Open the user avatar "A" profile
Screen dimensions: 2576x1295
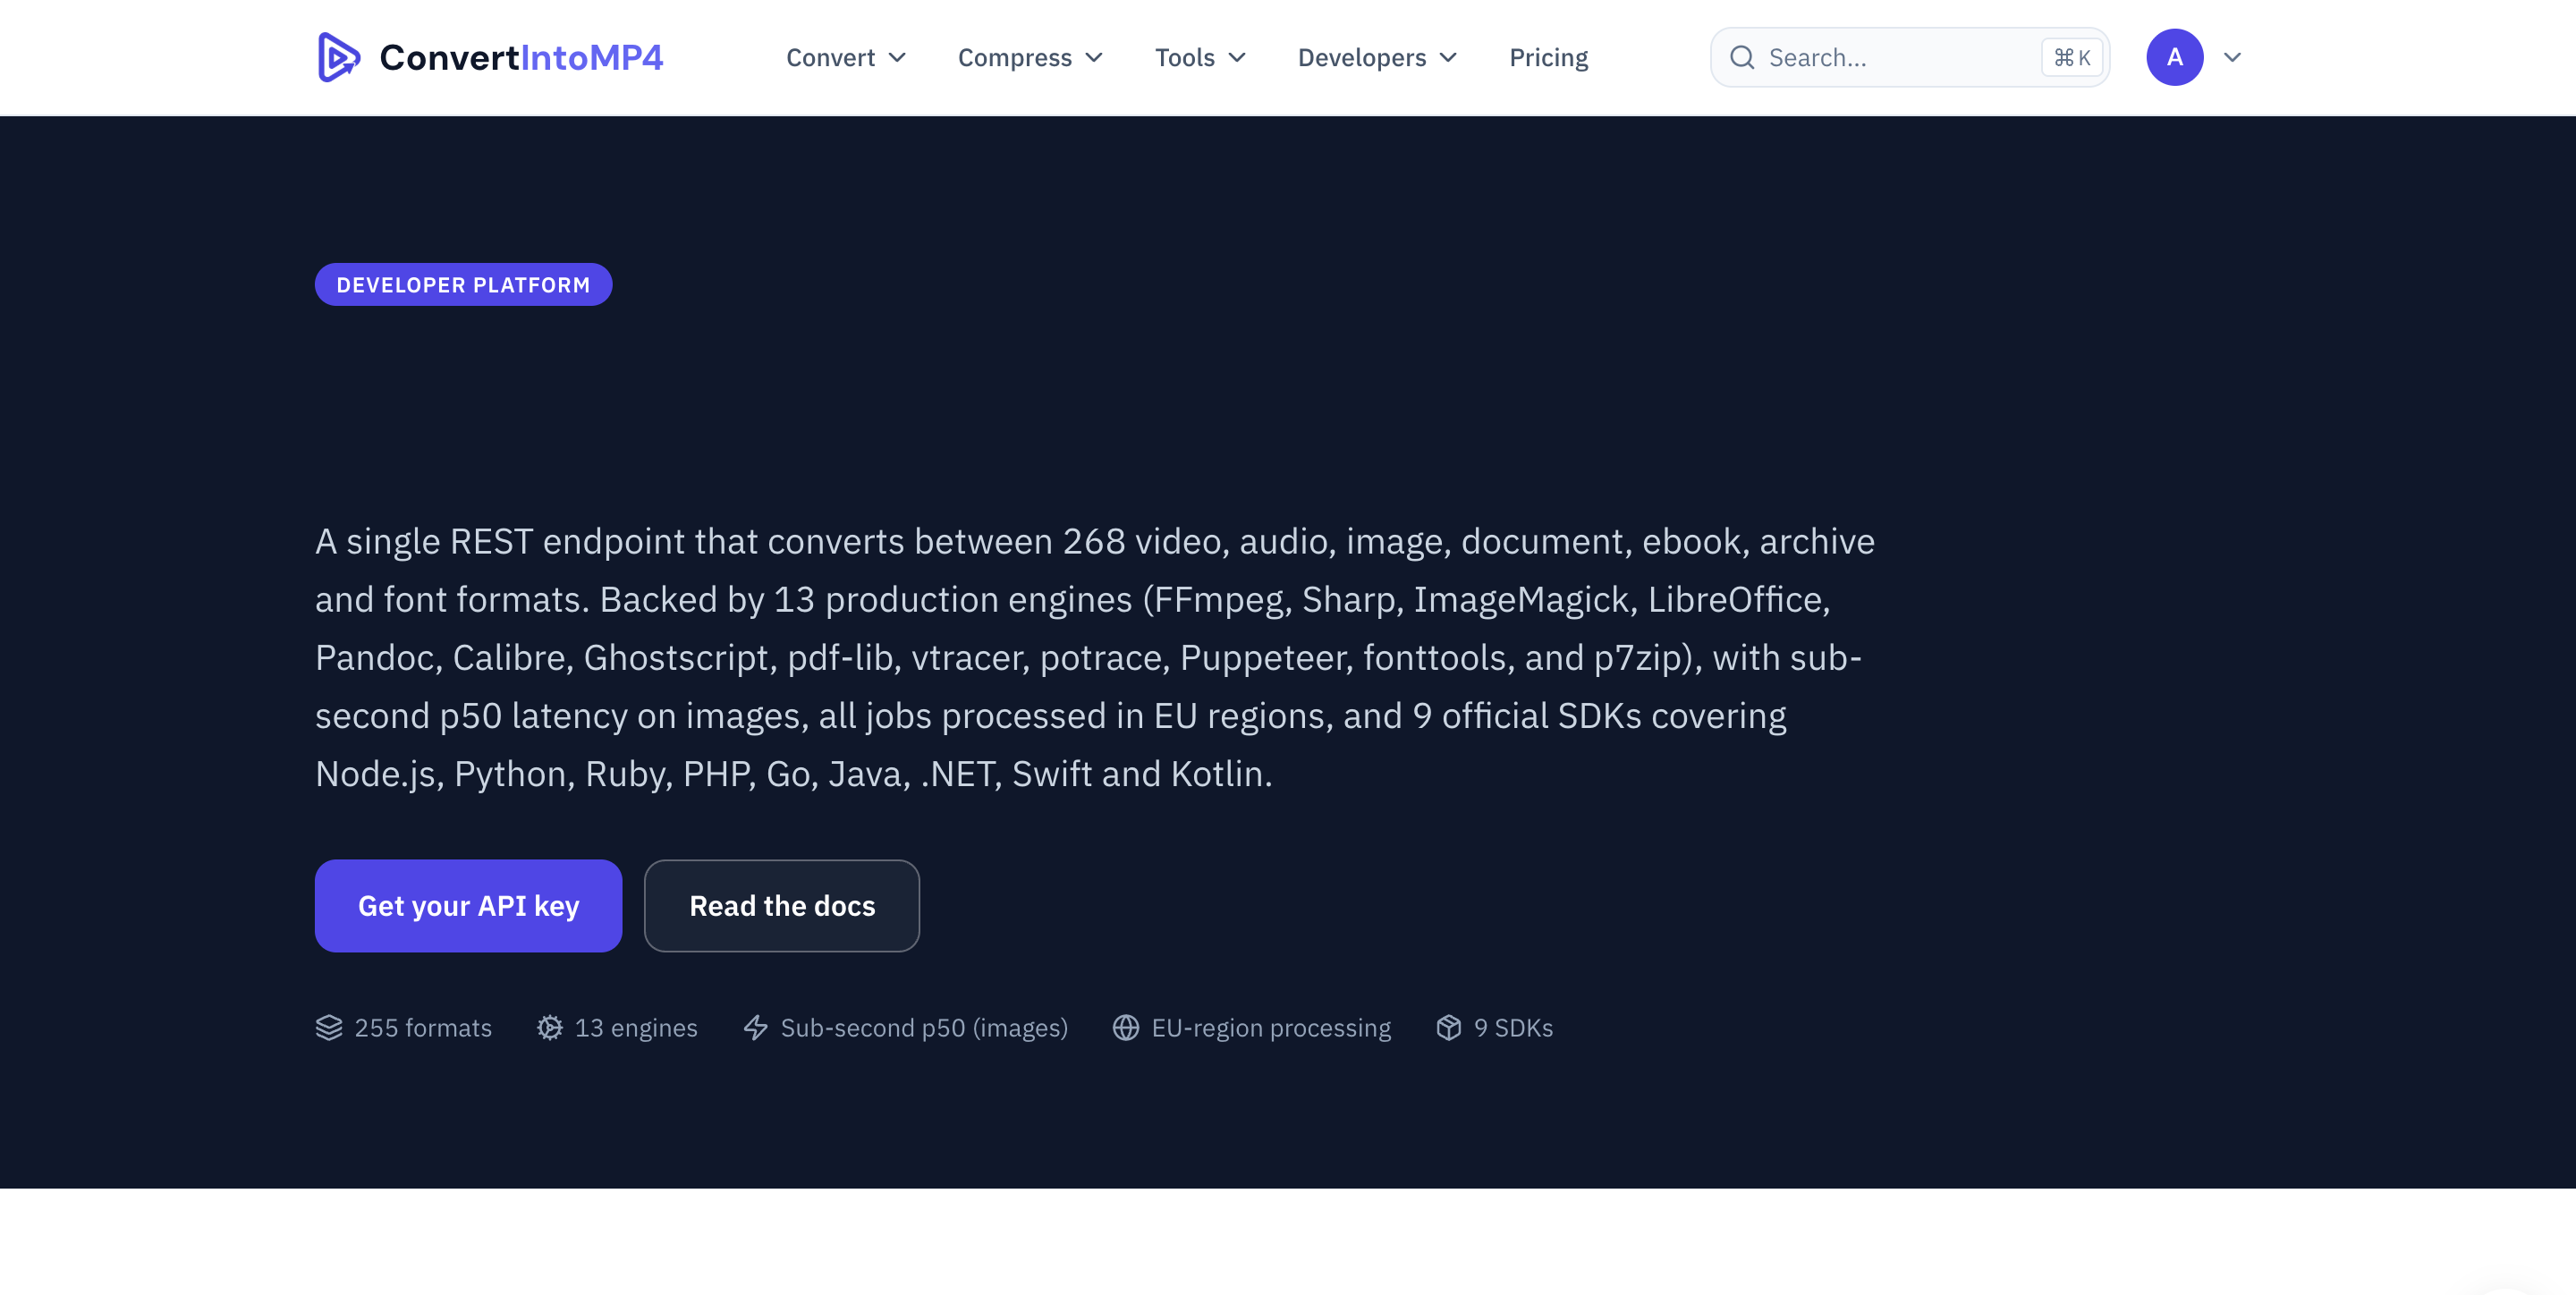click(2174, 57)
